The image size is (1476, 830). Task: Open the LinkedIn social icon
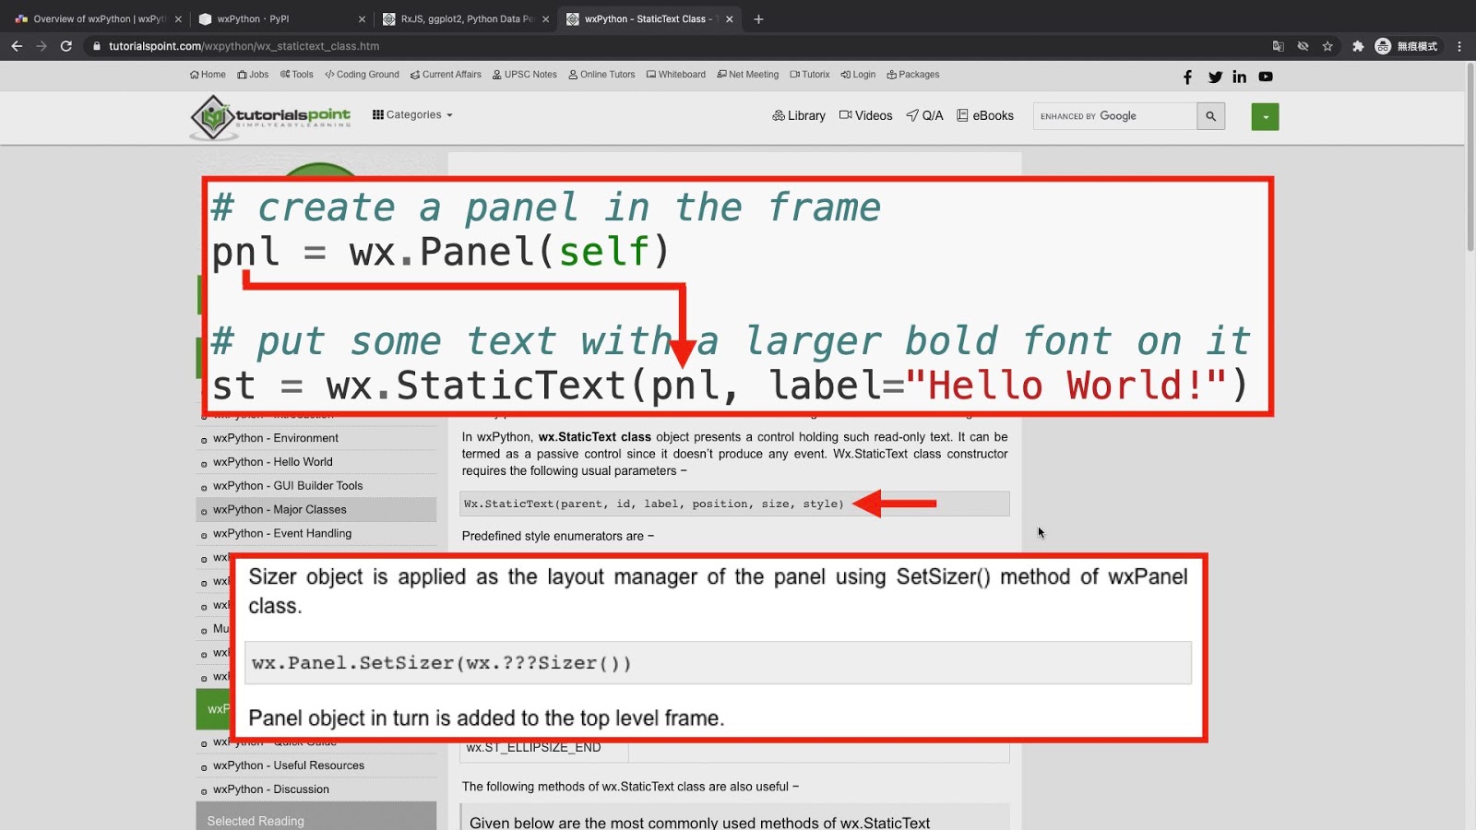pyautogui.click(x=1240, y=77)
